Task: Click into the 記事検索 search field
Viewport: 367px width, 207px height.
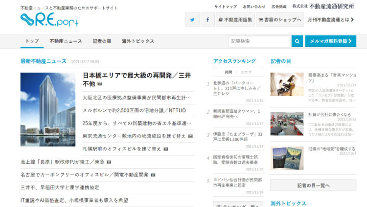Action: 259,41
